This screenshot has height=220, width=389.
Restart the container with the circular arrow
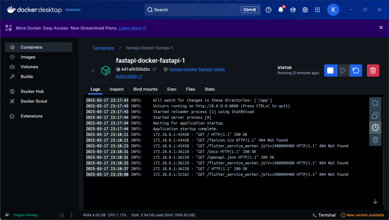coord(356,71)
